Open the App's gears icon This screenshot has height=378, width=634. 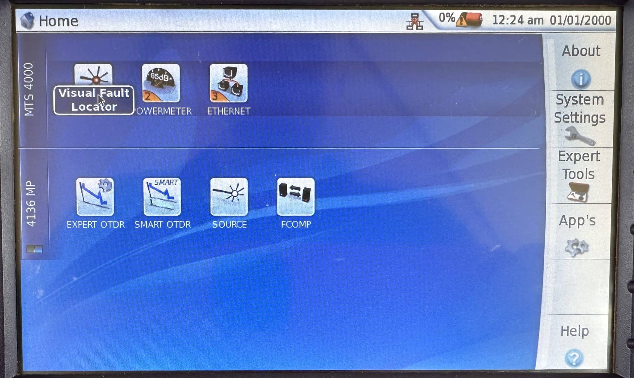coord(576,247)
